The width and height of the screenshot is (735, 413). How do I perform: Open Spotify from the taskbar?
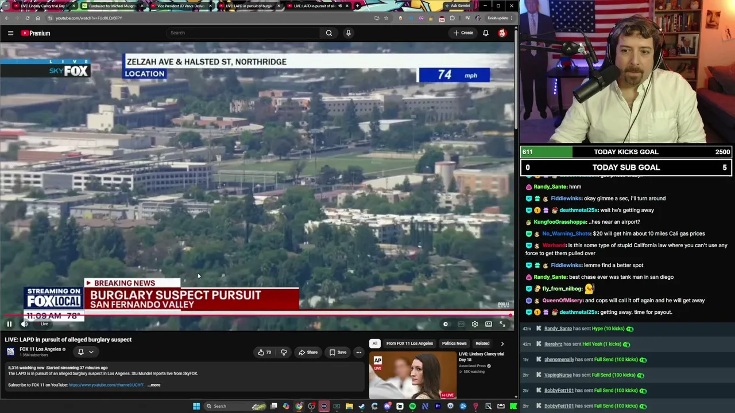[412, 406]
